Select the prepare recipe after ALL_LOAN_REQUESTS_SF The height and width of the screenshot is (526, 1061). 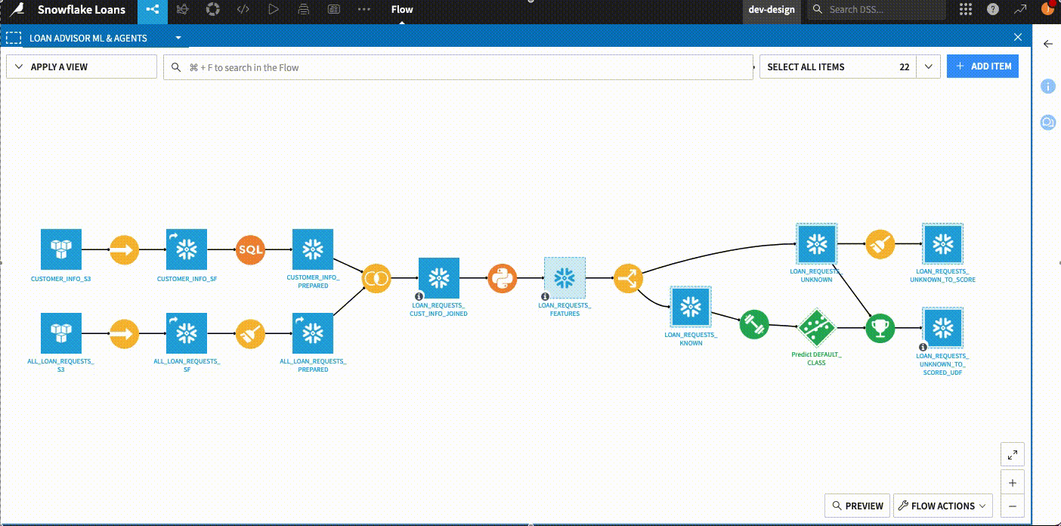250,333
